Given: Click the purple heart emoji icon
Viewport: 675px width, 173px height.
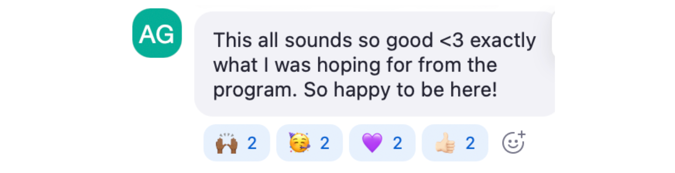Looking at the screenshot, I should 372,143.
